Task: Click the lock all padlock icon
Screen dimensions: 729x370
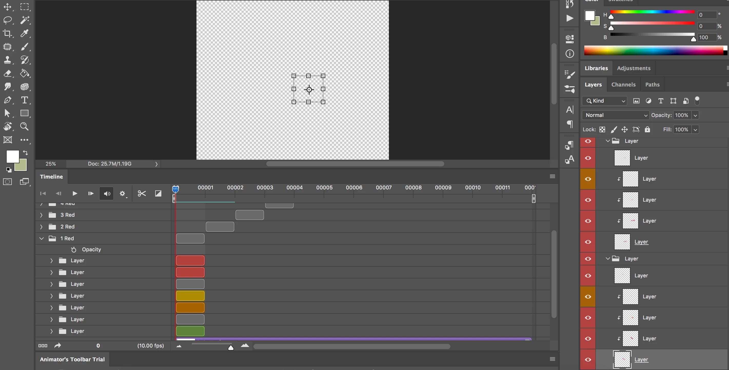Action: (x=647, y=129)
